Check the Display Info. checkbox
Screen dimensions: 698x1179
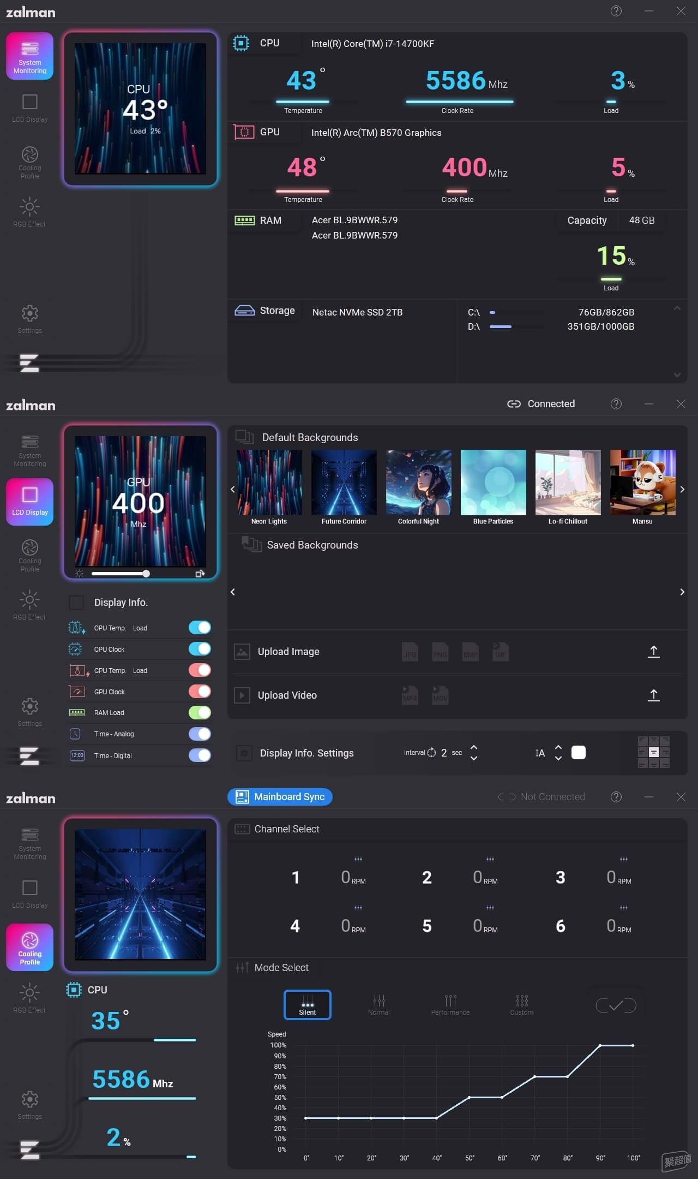(76, 603)
